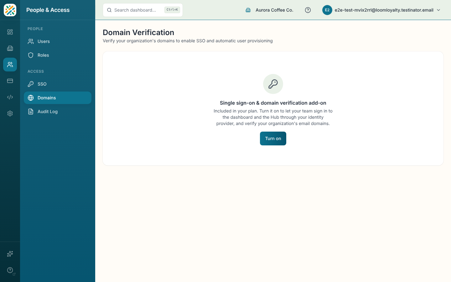Screen dimensions: 451x282
Task: Click the Ctrl+K shortcut badge
Action: coord(172,10)
